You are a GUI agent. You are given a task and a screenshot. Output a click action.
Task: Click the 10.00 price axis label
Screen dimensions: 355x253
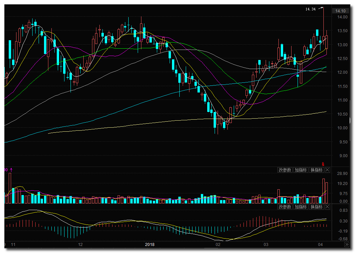point(342,128)
